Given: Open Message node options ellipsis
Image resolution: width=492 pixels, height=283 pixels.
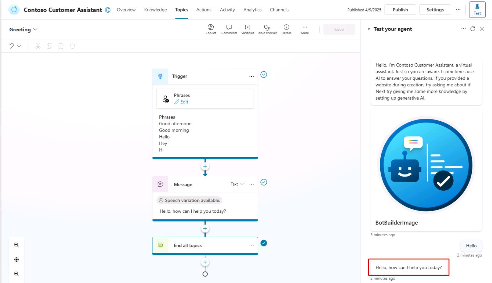Looking at the screenshot, I should tap(251, 184).
